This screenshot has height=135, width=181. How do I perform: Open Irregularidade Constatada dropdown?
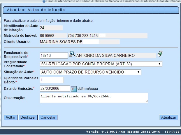(x=101, y=64)
